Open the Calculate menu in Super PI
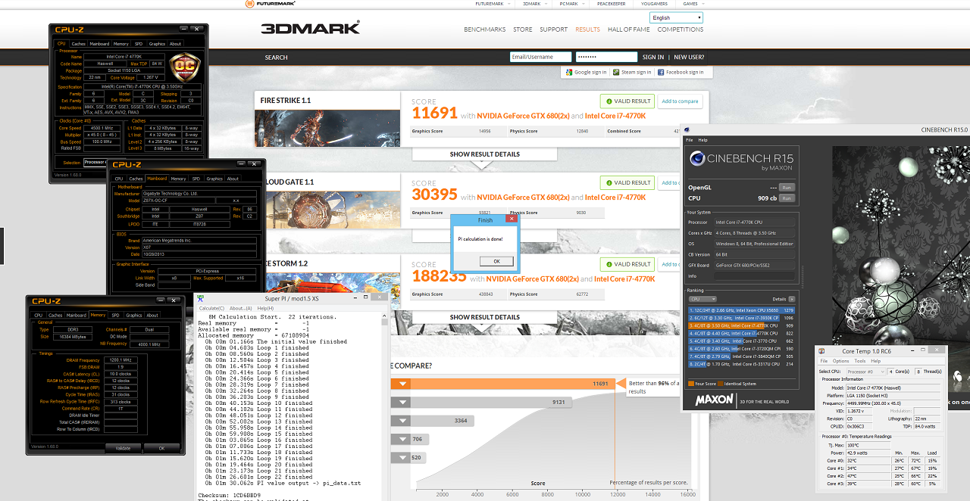The height and width of the screenshot is (501, 970). click(x=211, y=308)
